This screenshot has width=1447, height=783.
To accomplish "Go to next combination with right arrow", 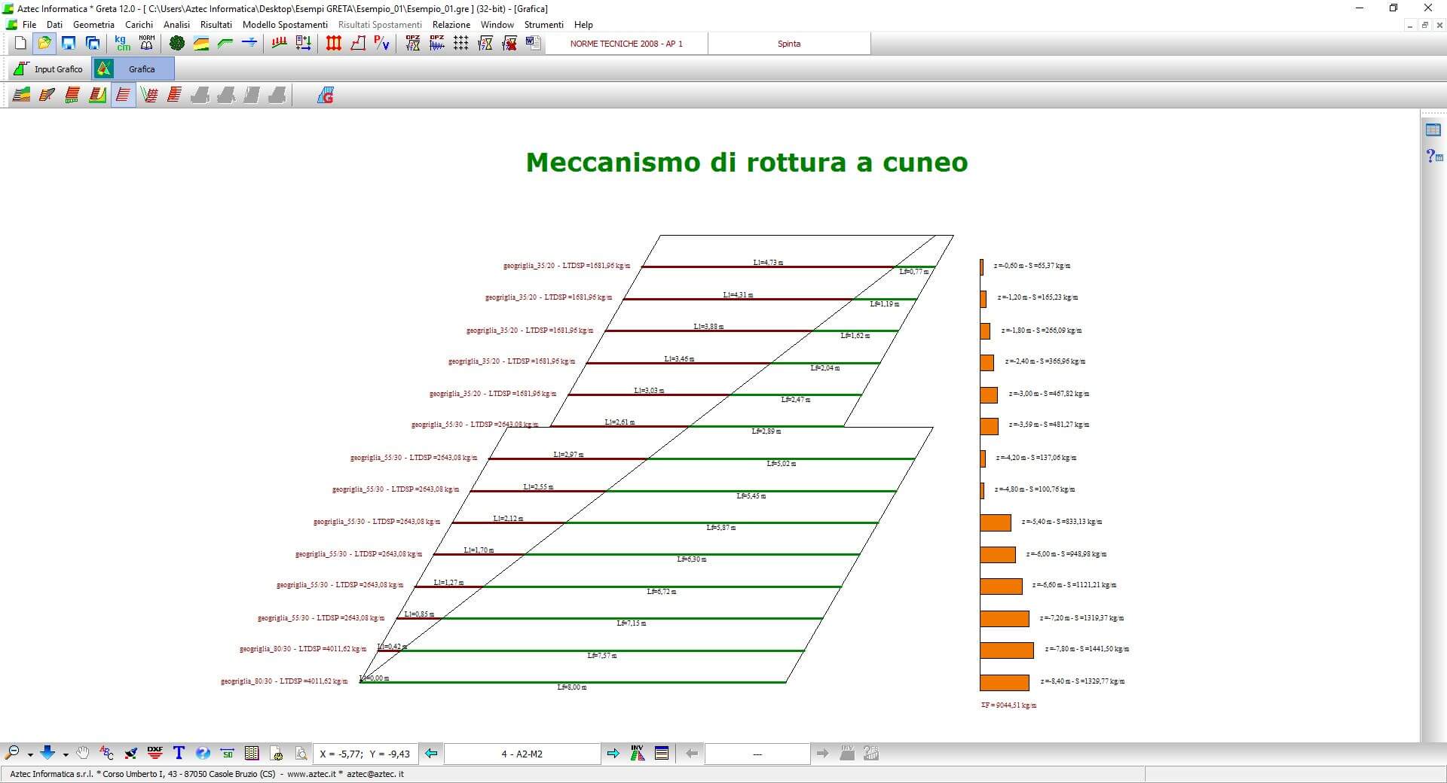I will [613, 754].
